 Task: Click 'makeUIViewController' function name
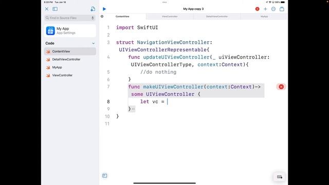click(173, 87)
